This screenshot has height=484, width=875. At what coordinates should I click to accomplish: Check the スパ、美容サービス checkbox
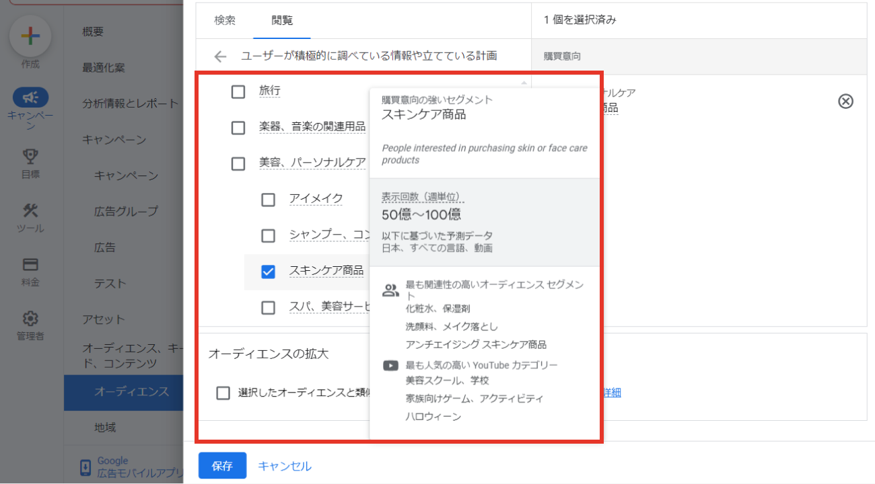tap(268, 308)
